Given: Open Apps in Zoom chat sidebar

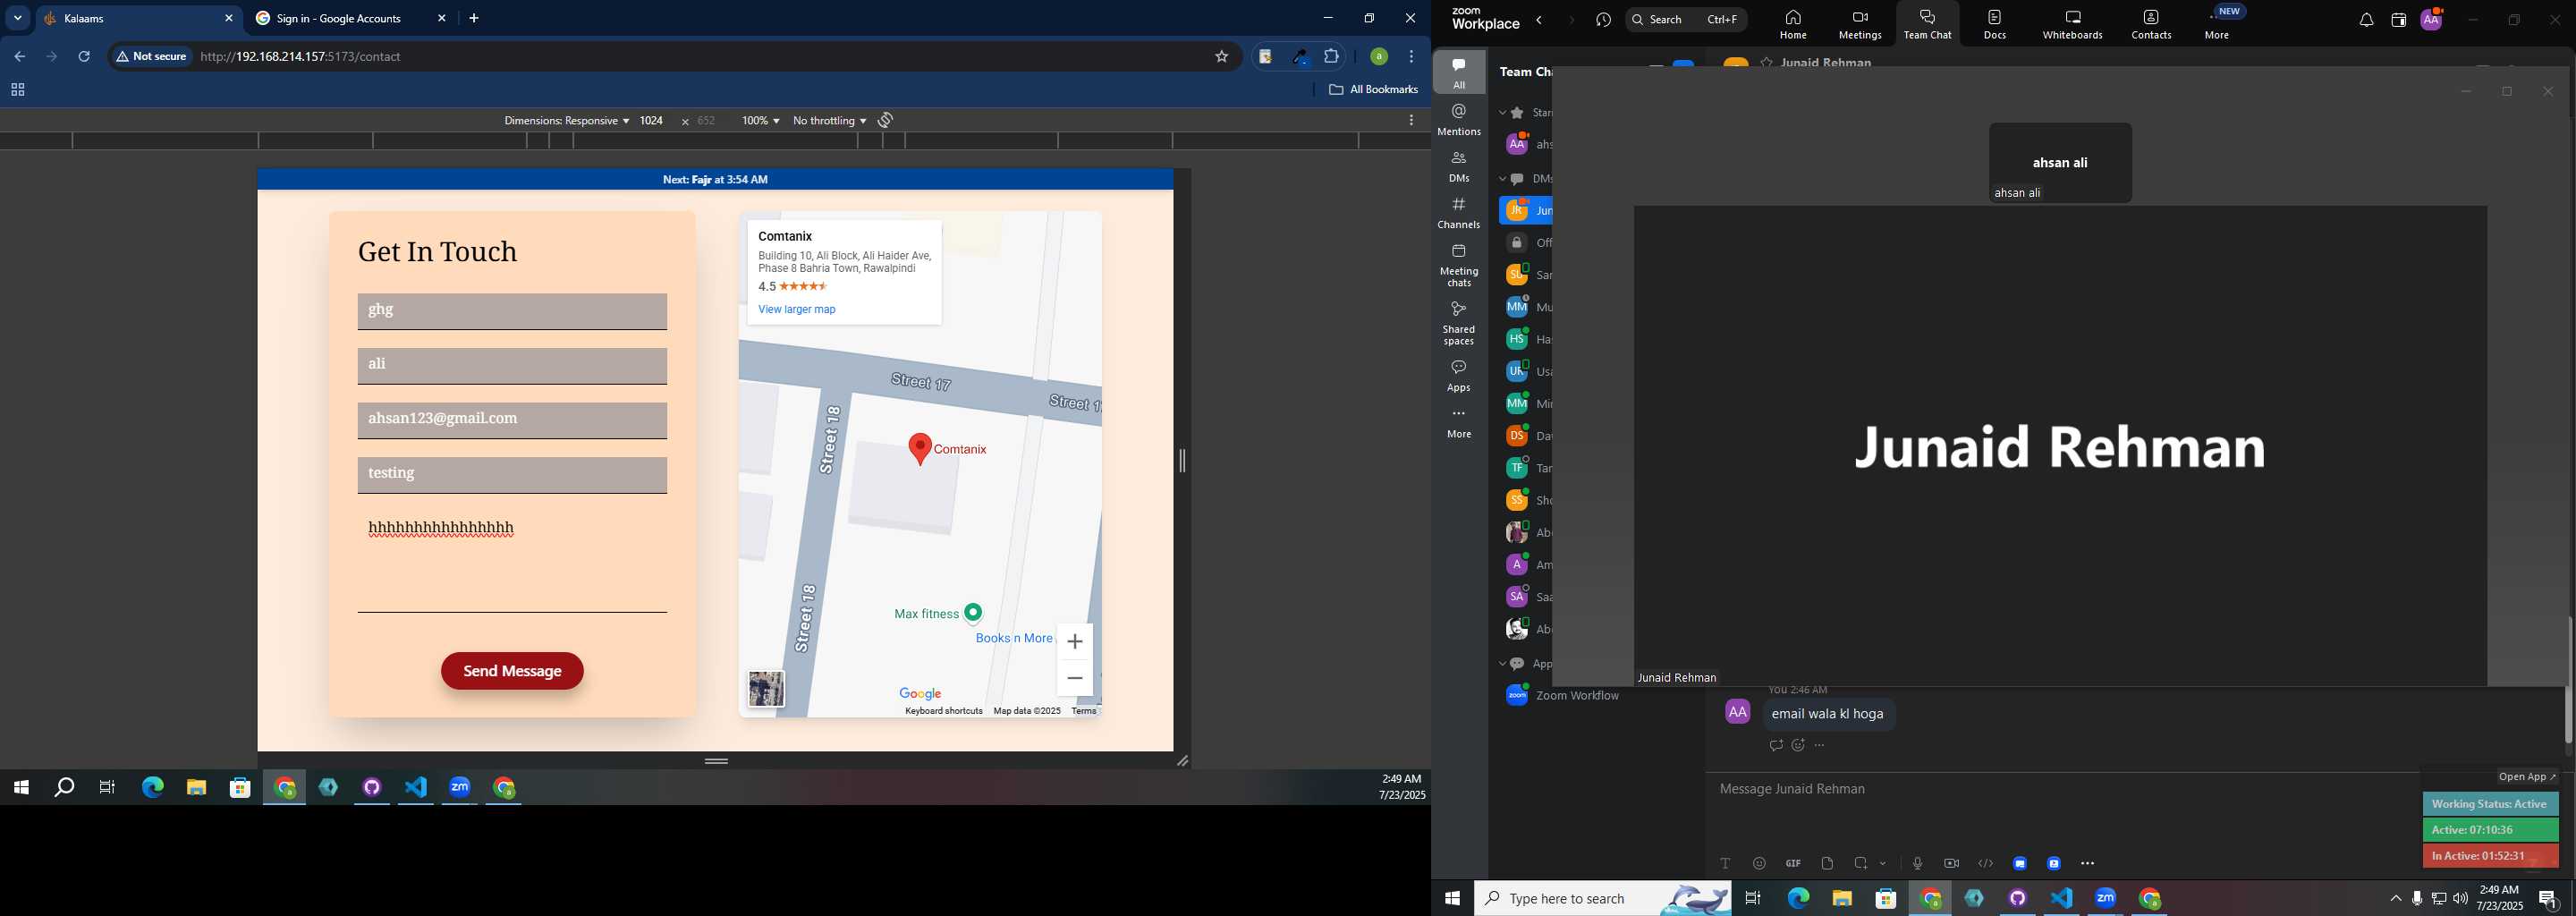Looking at the screenshot, I should coord(1459,376).
